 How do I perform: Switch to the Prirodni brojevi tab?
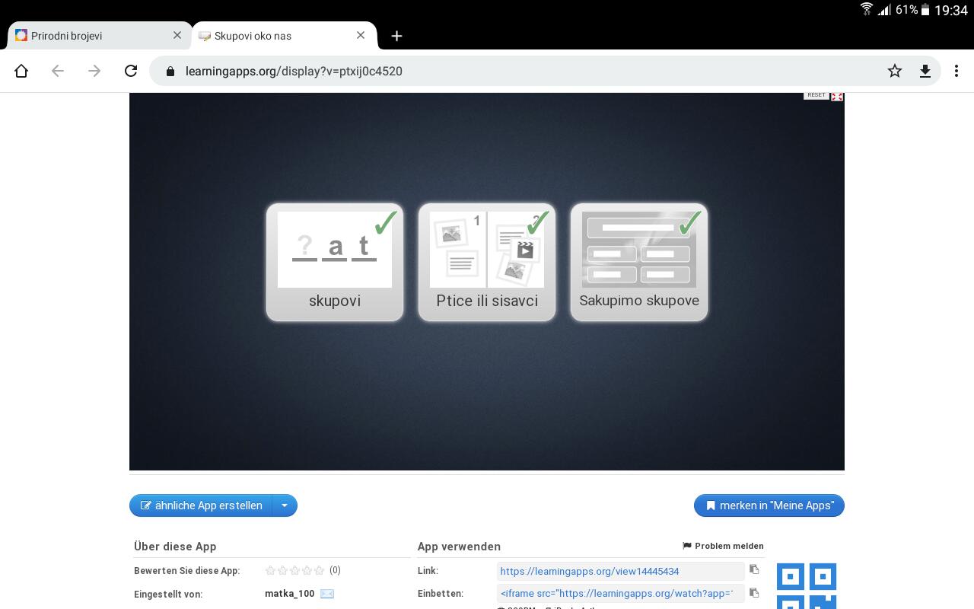[91, 36]
